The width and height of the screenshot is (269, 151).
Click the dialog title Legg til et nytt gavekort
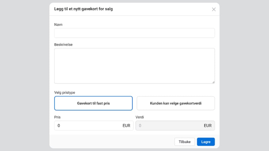coord(83,9)
